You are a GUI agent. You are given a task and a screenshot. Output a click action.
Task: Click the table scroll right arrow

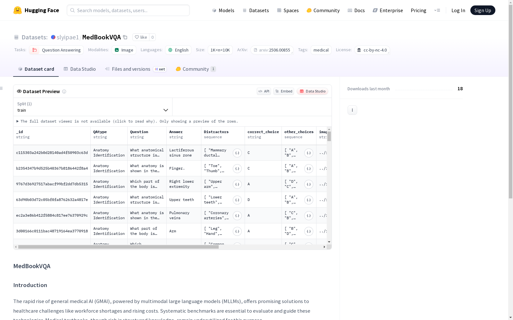[x=324, y=247]
